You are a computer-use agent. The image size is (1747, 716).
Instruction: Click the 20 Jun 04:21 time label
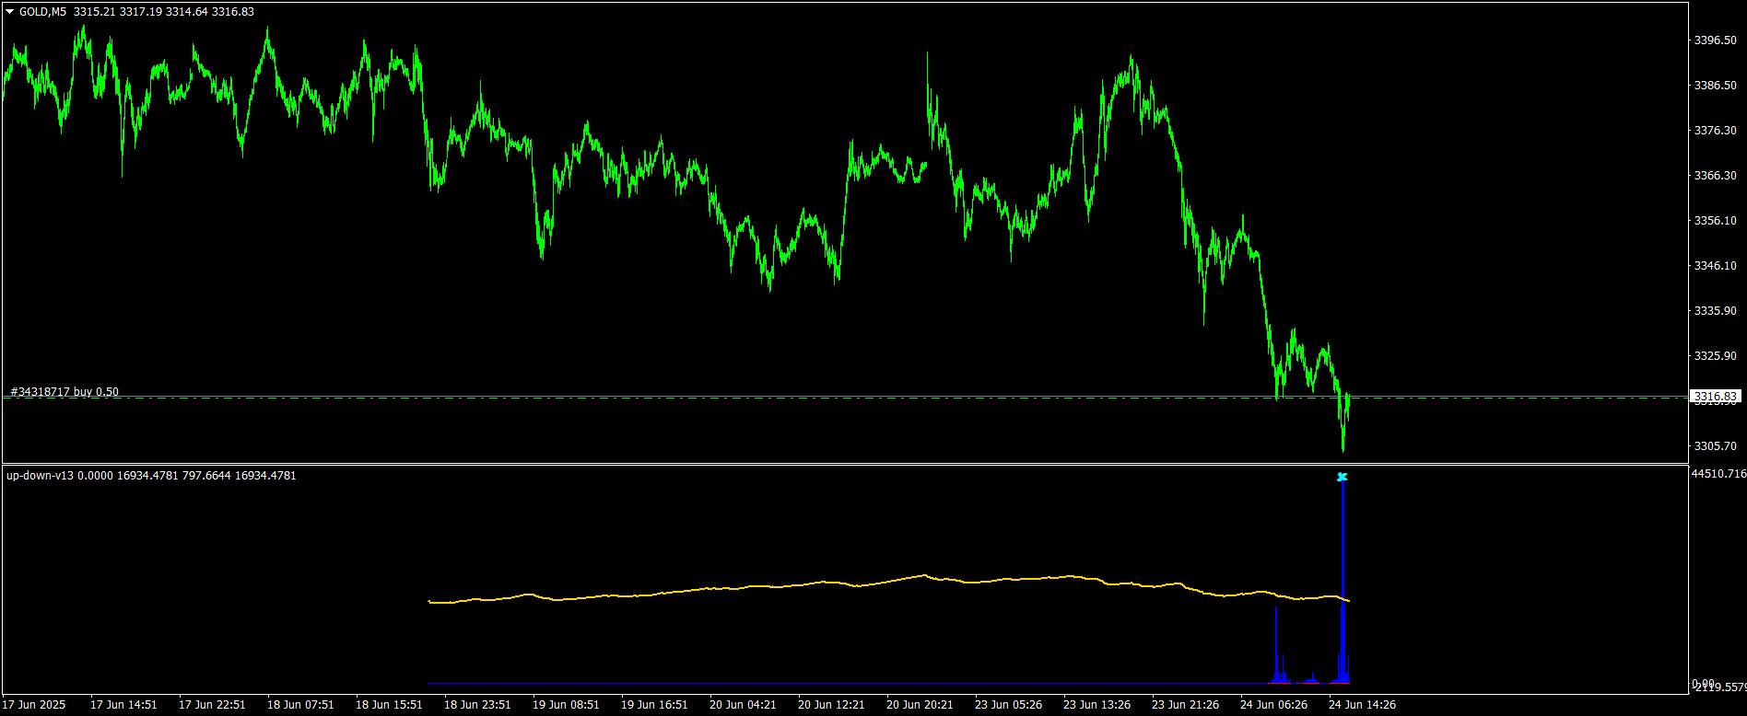(743, 705)
